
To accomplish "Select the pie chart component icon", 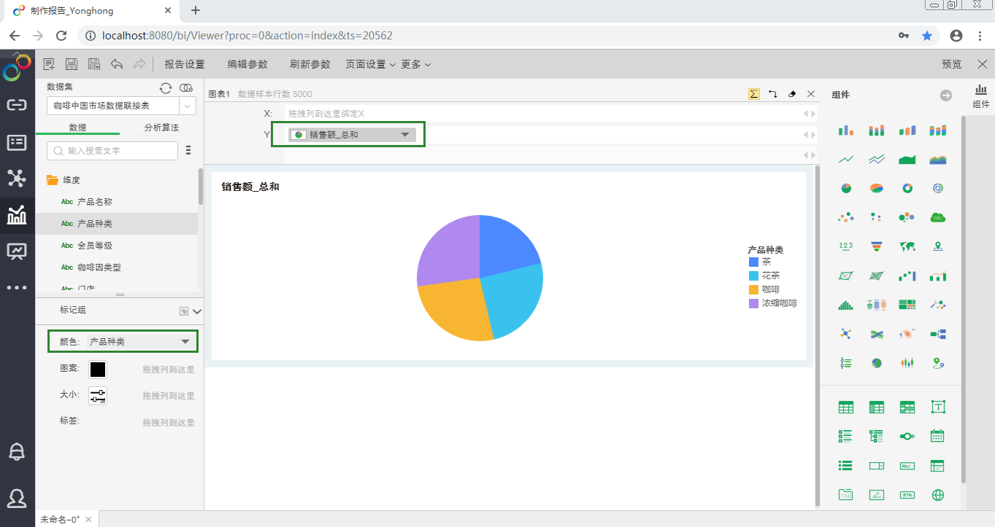I will (846, 188).
